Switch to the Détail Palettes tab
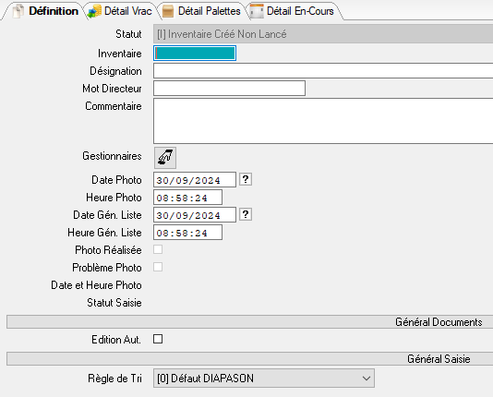493x397 pixels. (202, 11)
